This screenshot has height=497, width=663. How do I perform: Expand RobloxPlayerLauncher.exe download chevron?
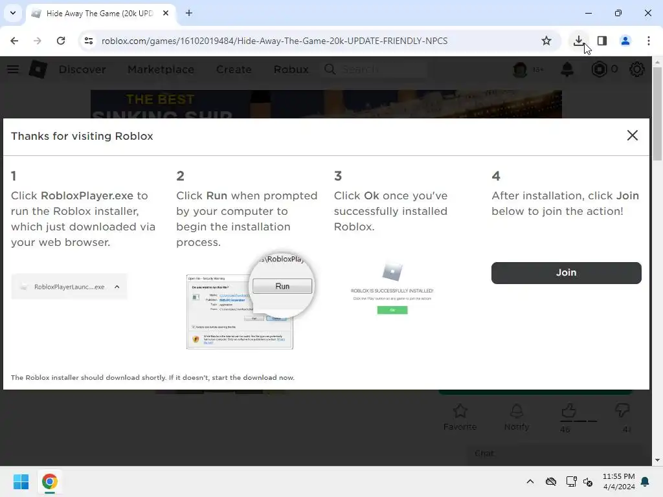[117, 287]
